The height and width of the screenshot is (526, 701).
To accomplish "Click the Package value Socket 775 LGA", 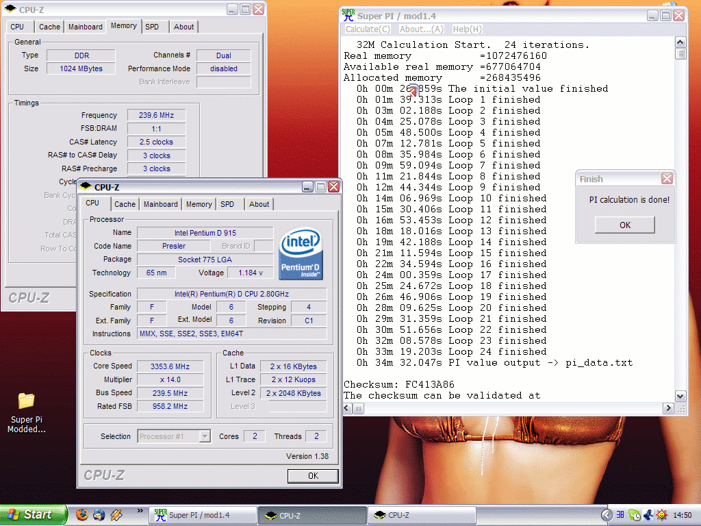I will tap(205, 260).
